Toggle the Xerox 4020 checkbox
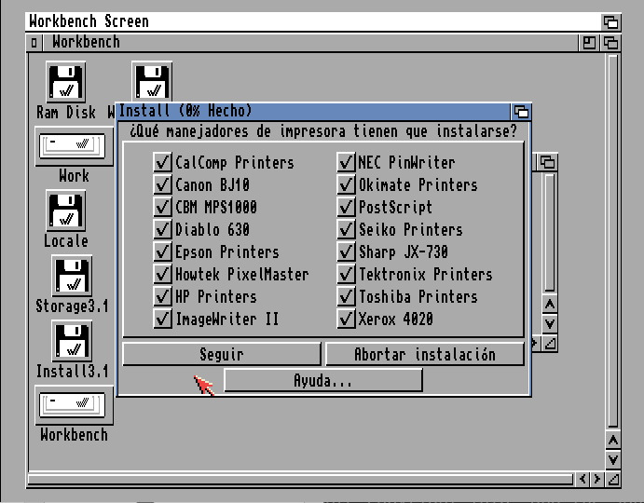 [347, 319]
